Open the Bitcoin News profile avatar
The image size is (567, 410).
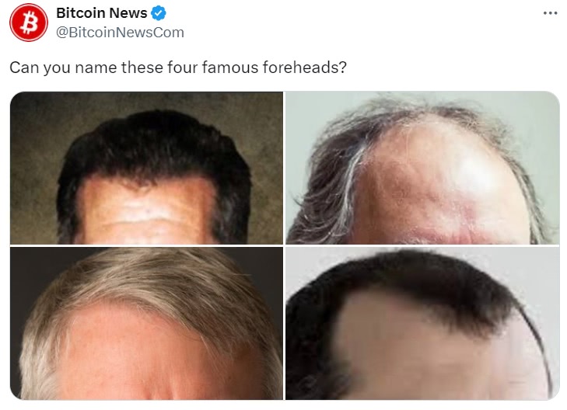point(29,23)
